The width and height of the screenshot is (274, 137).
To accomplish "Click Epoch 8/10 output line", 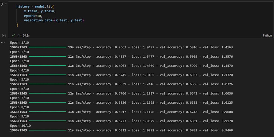I will 19,107.
